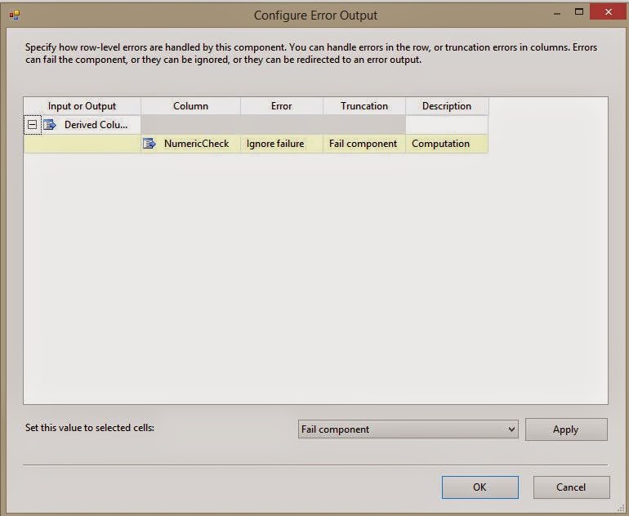Click the Error column header

(x=282, y=106)
